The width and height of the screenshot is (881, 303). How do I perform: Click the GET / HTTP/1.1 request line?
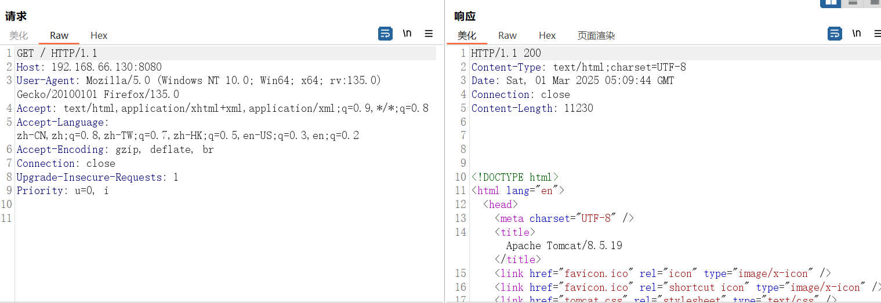(57, 53)
